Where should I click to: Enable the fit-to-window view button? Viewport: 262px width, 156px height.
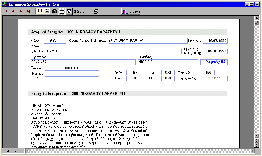click(69, 12)
